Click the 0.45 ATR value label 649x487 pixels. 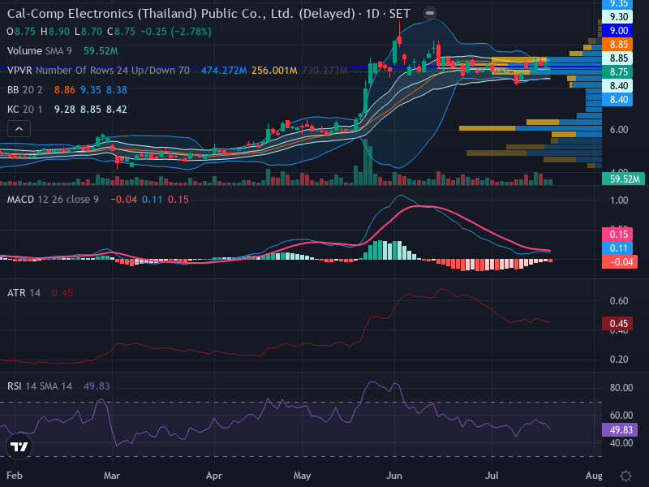[617, 323]
